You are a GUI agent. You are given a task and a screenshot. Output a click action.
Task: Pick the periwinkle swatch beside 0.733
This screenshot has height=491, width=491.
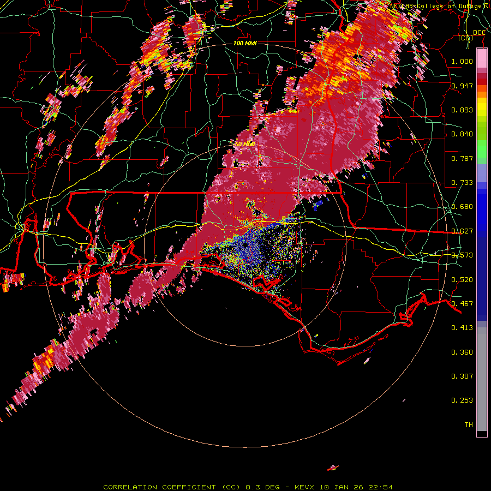482,173
